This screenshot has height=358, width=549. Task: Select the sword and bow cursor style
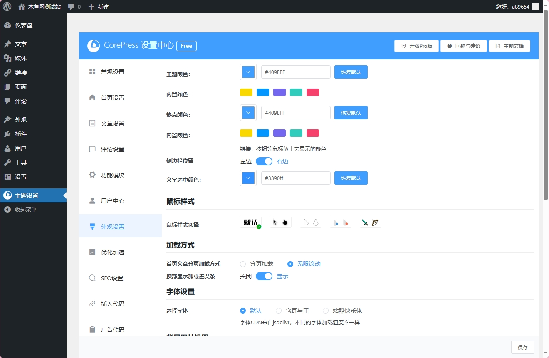pyautogui.click(x=371, y=222)
